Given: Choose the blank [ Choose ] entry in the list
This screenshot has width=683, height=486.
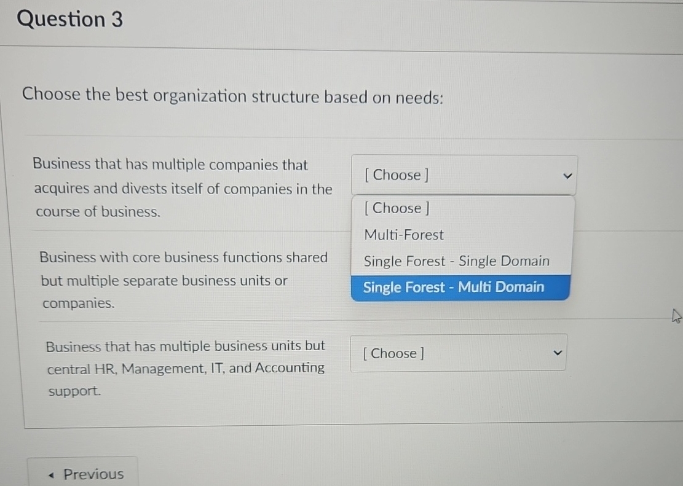Looking at the screenshot, I should click(396, 208).
